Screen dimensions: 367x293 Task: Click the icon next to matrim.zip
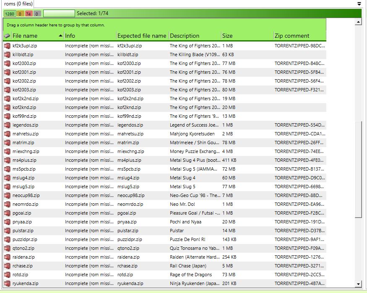tap(7, 143)
